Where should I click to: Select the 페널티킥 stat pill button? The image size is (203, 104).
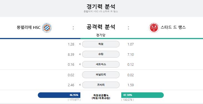coord(101,75)
